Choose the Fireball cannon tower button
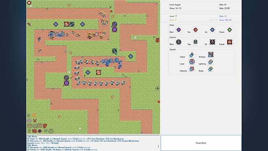Viewport: 268px width, 151px height. [230, 42]
